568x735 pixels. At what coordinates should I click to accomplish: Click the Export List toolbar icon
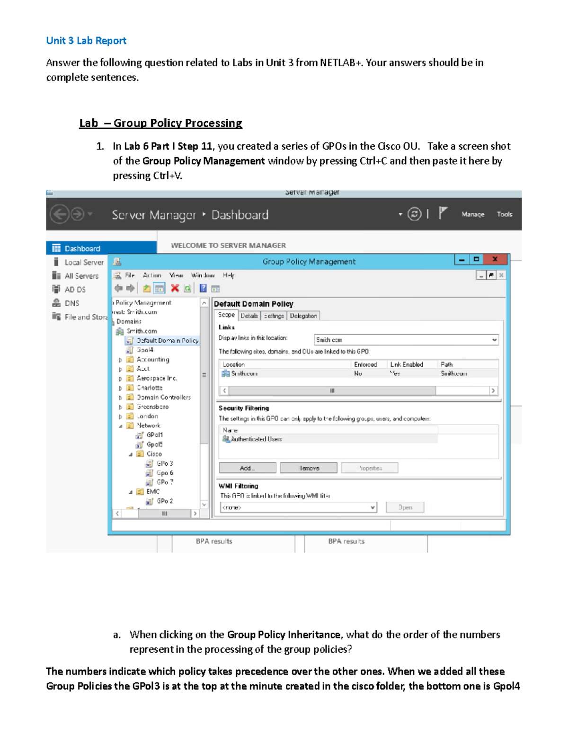tap(216, 288)
